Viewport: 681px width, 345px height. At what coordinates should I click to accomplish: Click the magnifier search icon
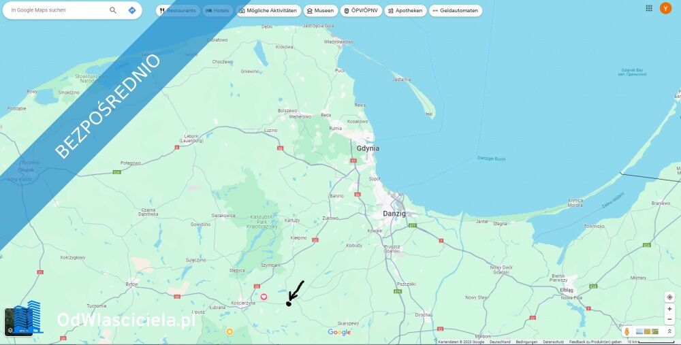point(113,10)
